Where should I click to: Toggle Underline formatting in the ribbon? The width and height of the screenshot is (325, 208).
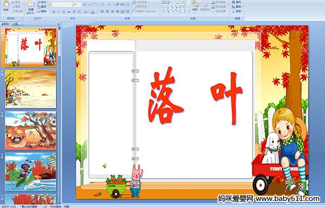(x=63, y=12)
